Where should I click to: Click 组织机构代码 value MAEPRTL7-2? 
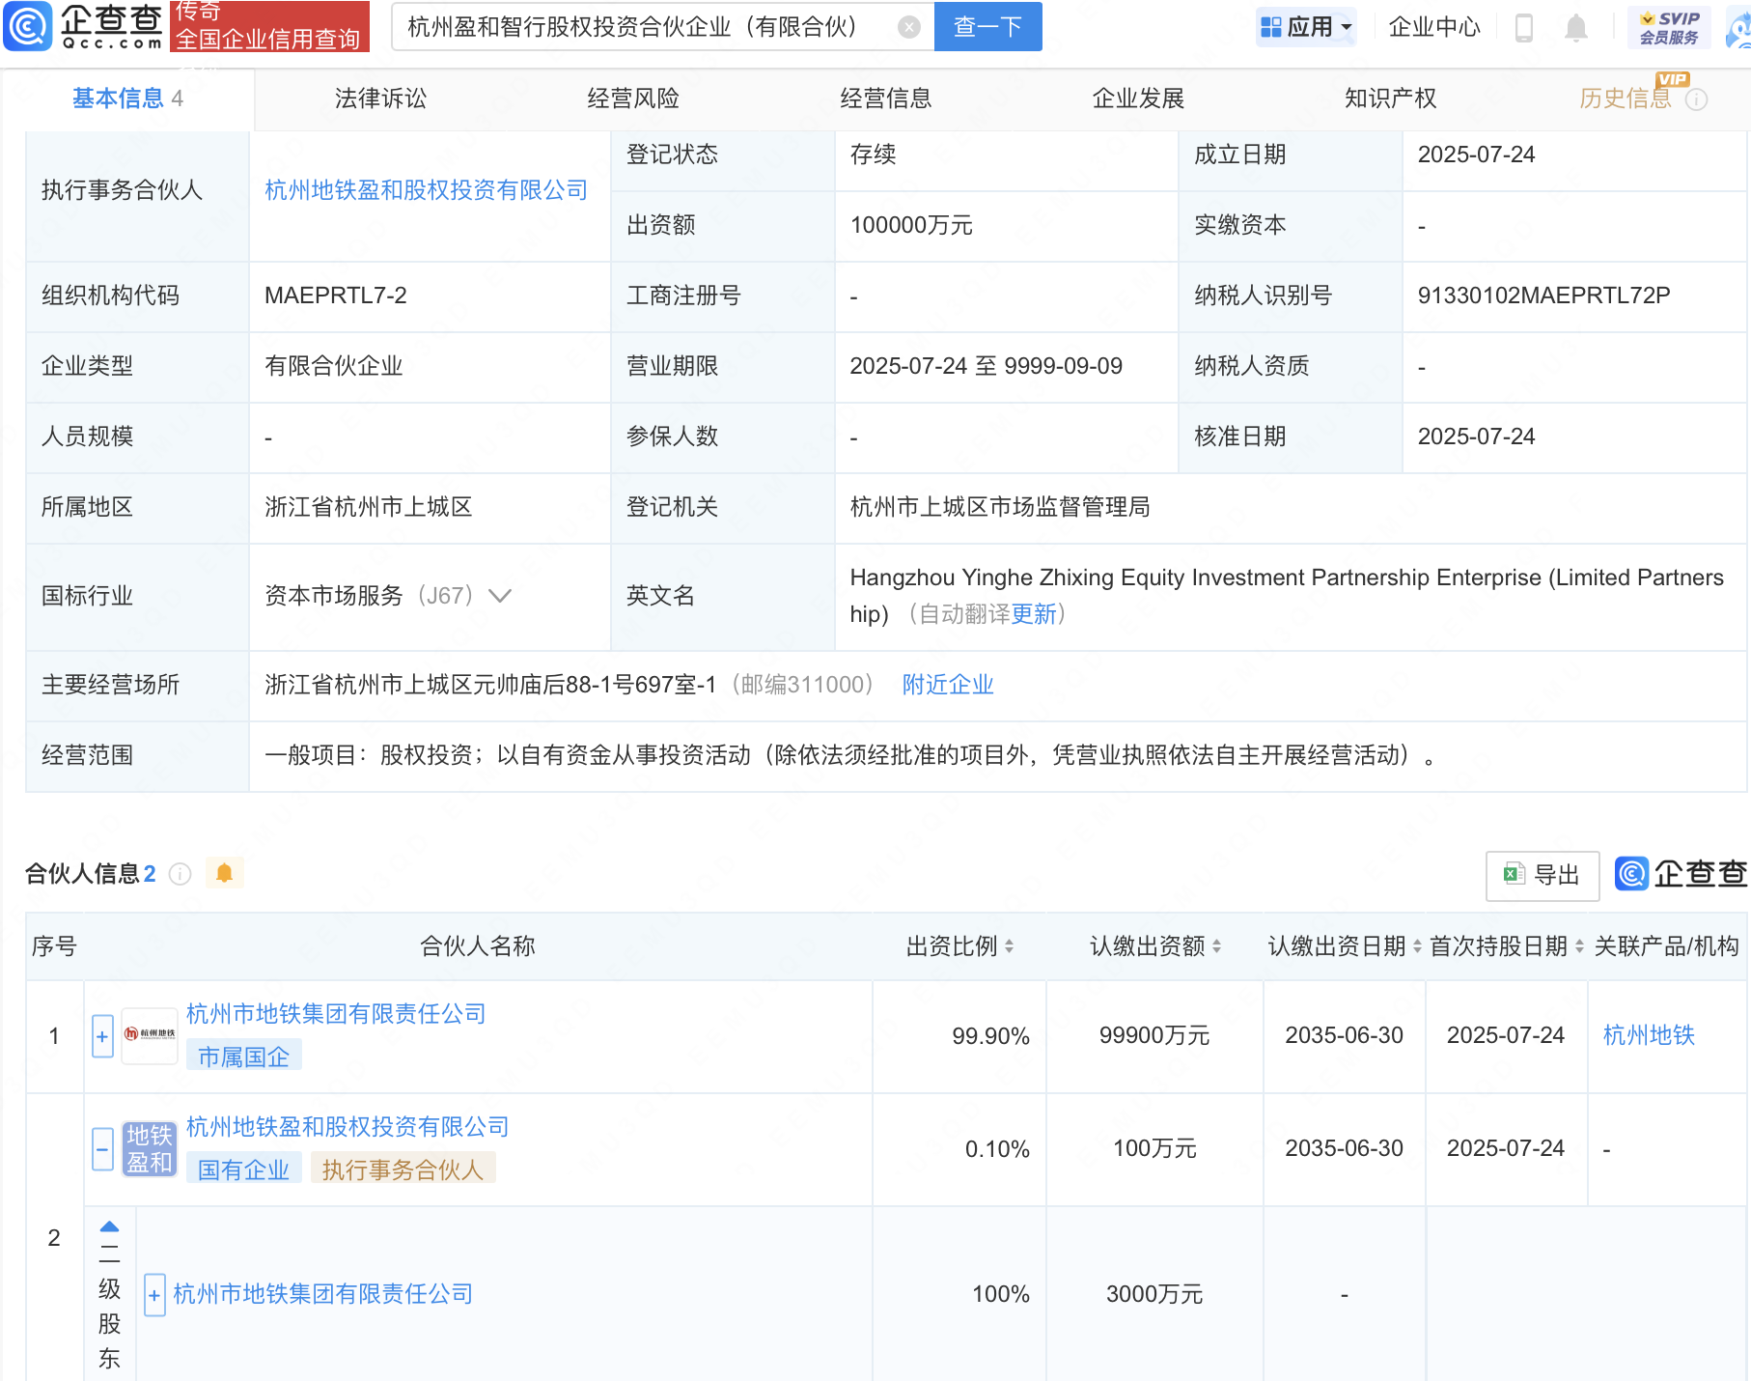336,296
